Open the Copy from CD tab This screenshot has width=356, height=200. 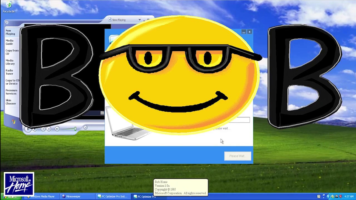tap(12, 52)
